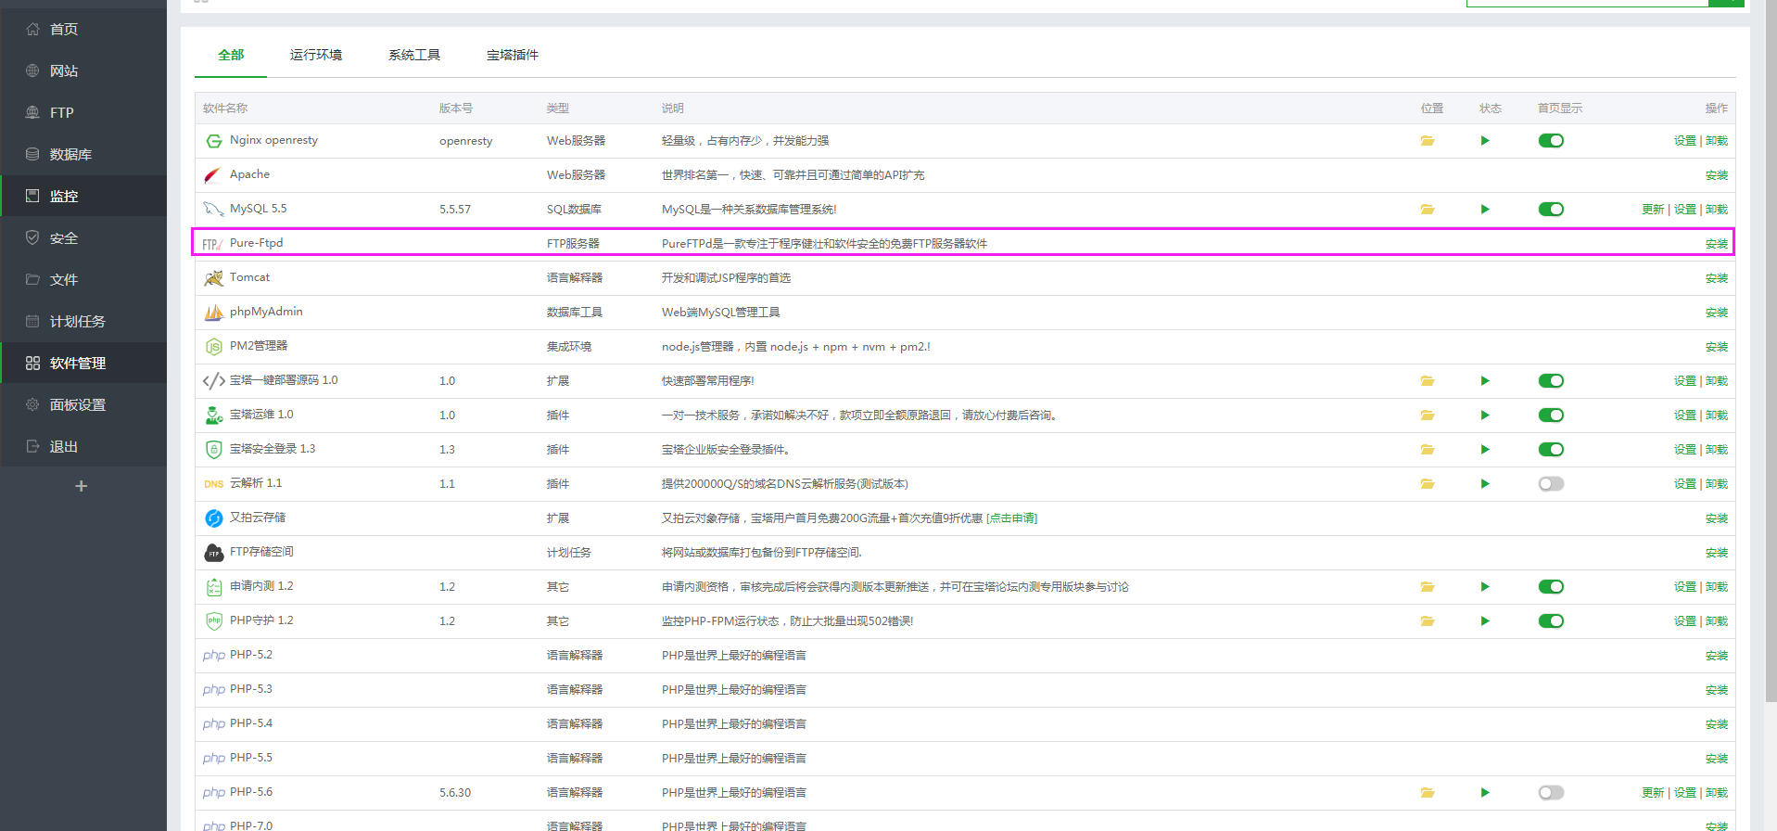1777x831 pixels.
Task: Toggle homepage display for PHP守护
Action: (x=1551, y=621)
